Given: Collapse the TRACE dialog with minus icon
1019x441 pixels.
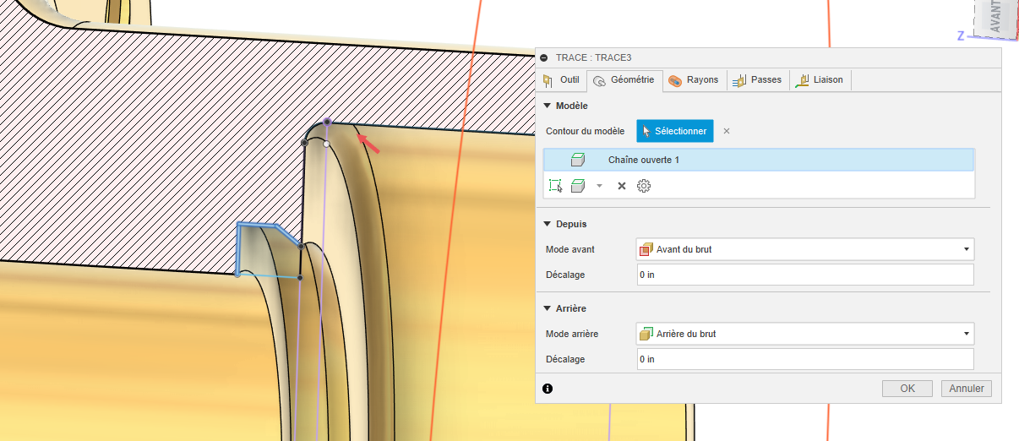Looking at the screenshot, I should click(545, 57).
